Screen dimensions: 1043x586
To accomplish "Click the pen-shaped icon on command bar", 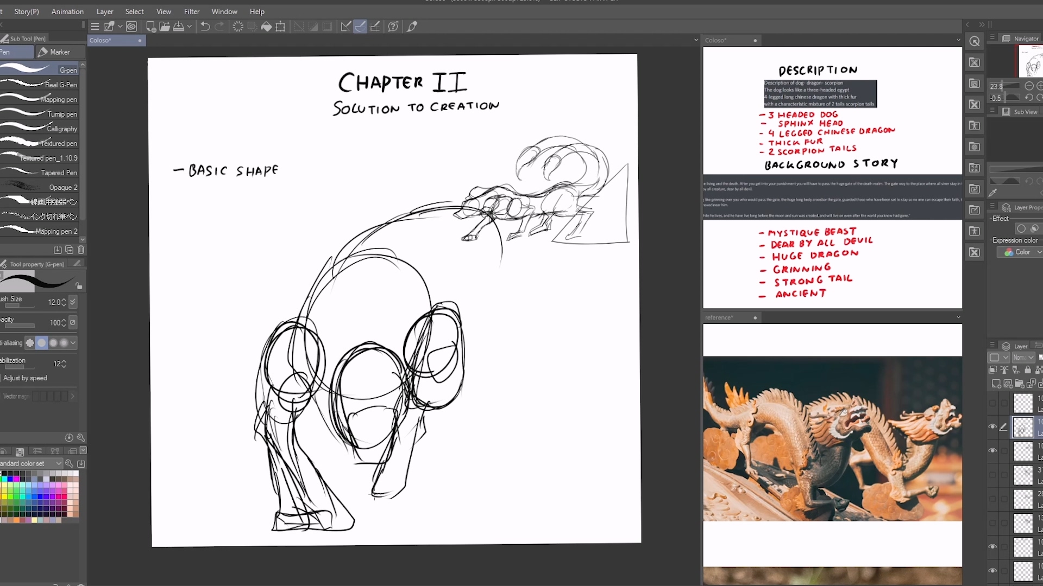I will [x=412, y=26].
